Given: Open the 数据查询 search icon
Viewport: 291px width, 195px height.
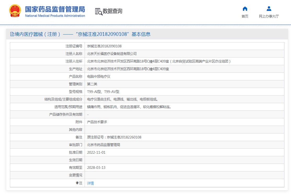Looking at the screenshot, I should point(99,12).
